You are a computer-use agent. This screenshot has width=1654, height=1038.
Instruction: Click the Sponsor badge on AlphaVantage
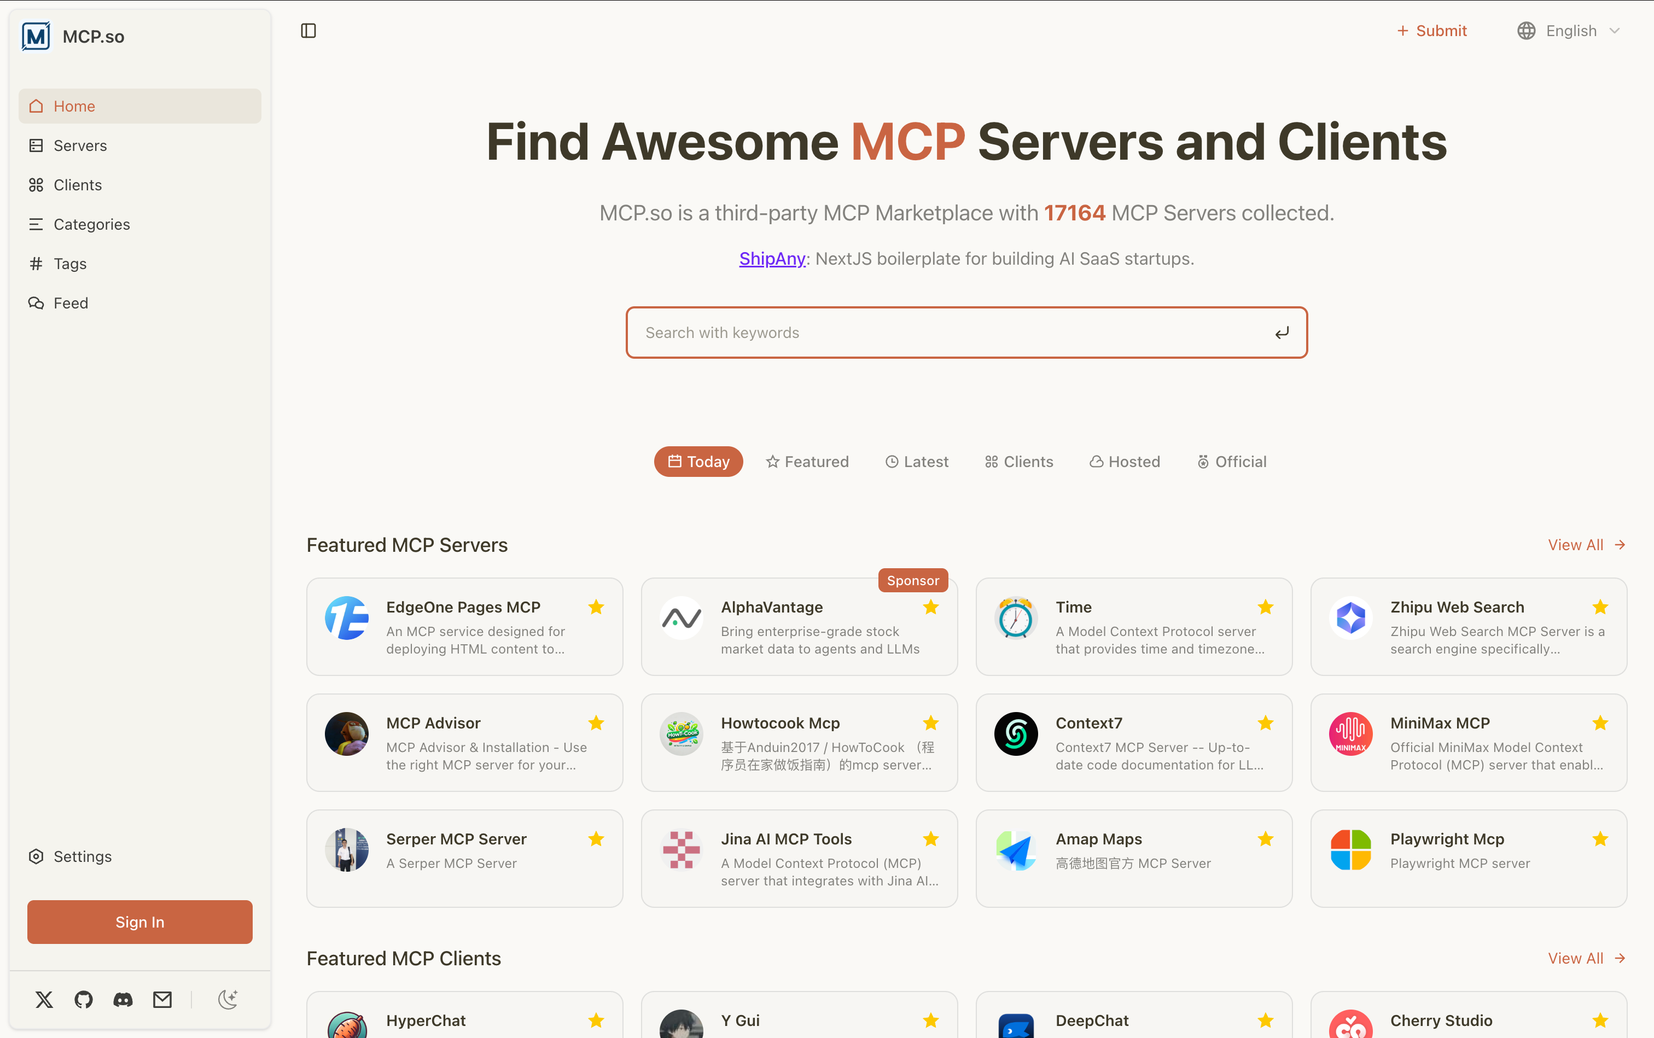click(912, 580)
